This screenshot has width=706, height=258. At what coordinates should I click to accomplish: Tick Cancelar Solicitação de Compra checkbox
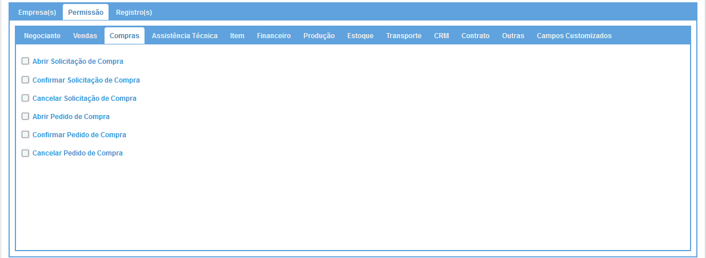tap(25, 98)
